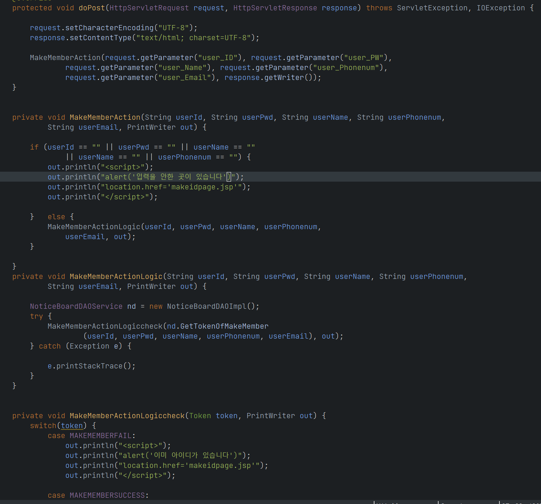Click the alert '이미 아이디가 있습니다' string
This screenshot has width=541, height=504.
[180, 455]
